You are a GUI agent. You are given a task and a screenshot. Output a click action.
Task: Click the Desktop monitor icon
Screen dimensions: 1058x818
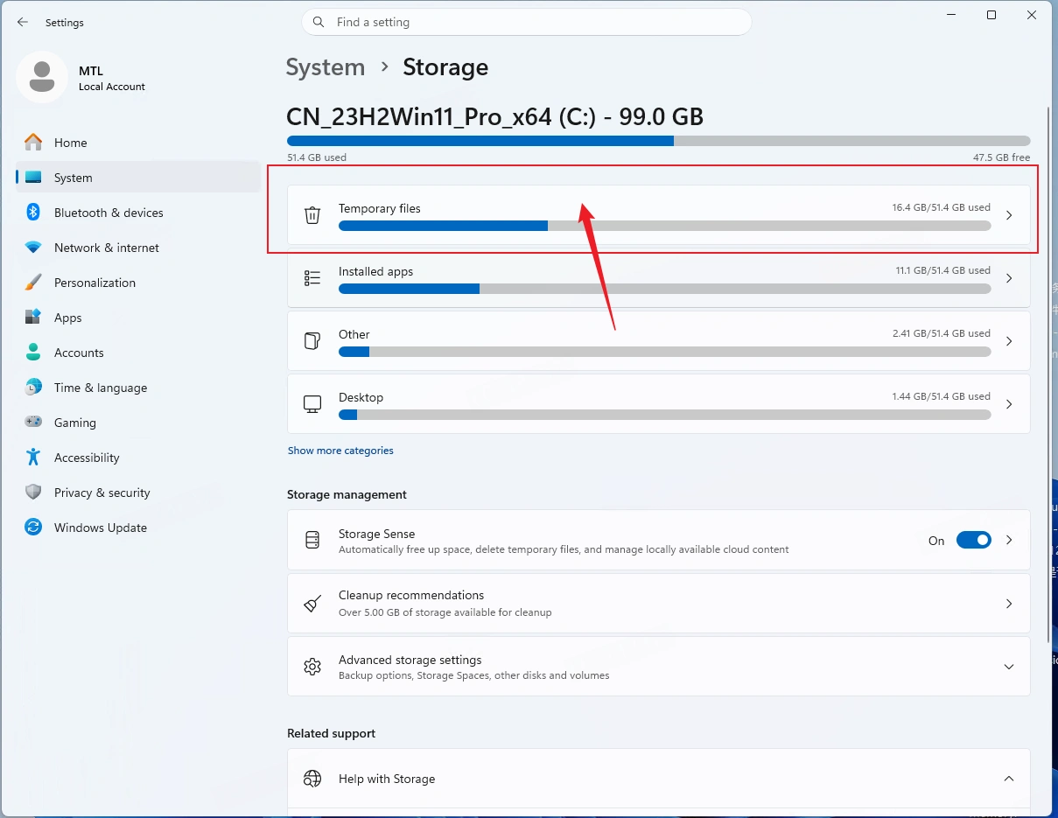312,404
